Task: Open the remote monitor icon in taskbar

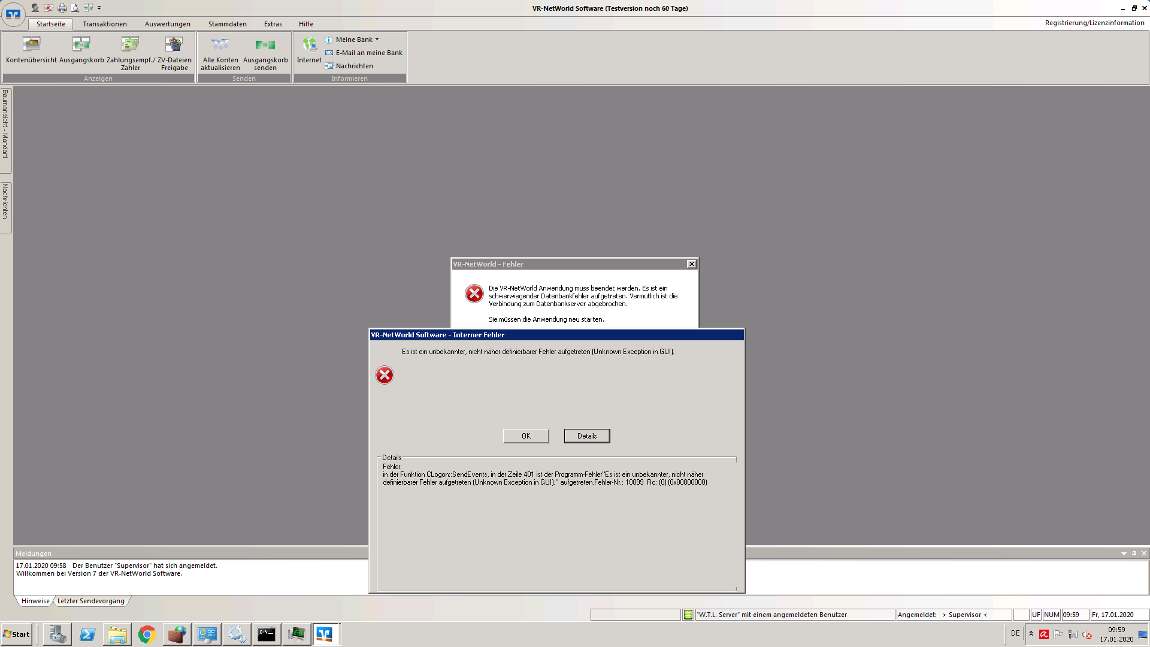Action: (296, 634)
